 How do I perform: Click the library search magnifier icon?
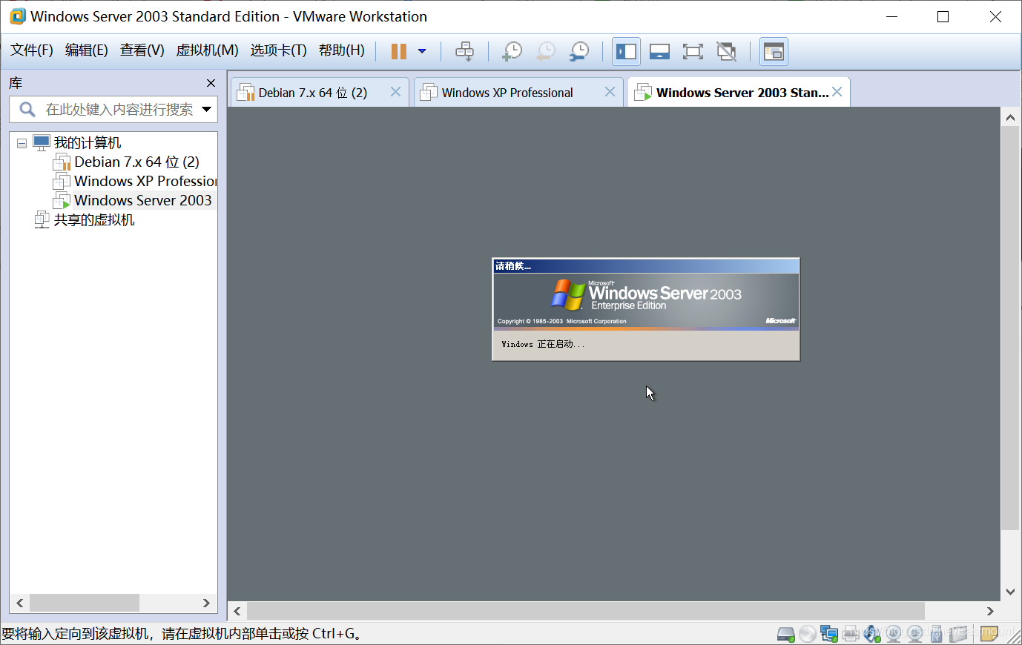tap(27, 110)
